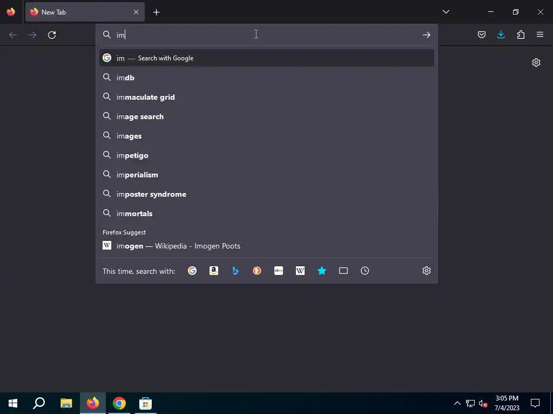The height and width of the screenshot is (414, 553).
Task: Open the Firefox hamburger menu
Action: point(540,34)
